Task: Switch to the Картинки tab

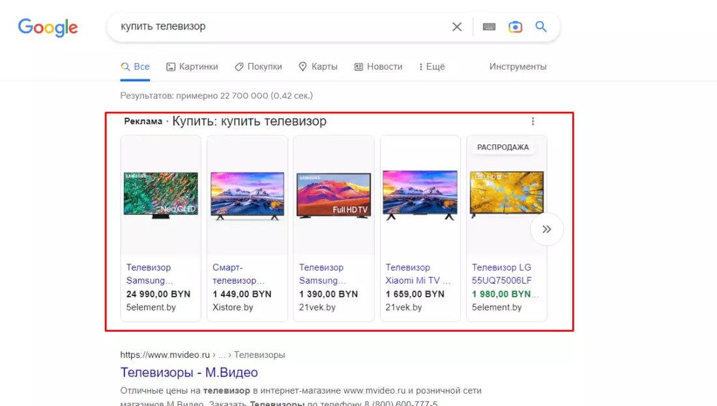Action: [x=192, y=66]
